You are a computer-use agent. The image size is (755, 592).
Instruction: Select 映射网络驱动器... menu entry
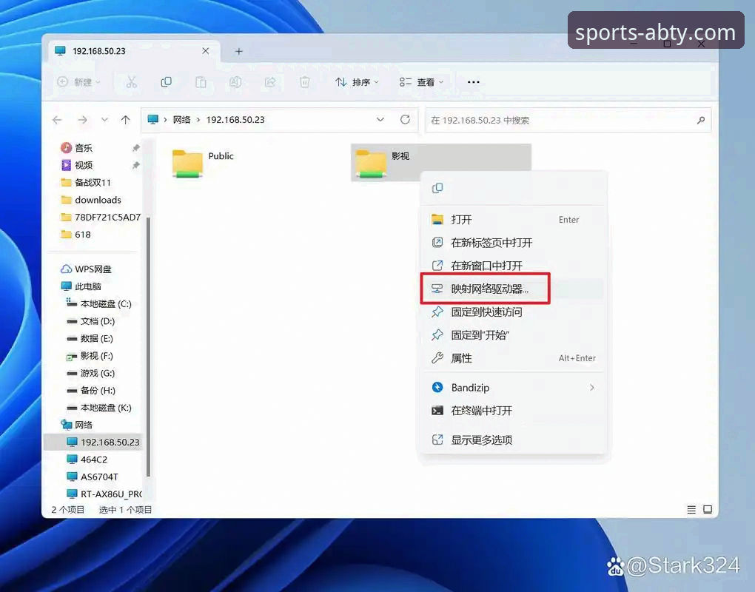tap(513, 289)
